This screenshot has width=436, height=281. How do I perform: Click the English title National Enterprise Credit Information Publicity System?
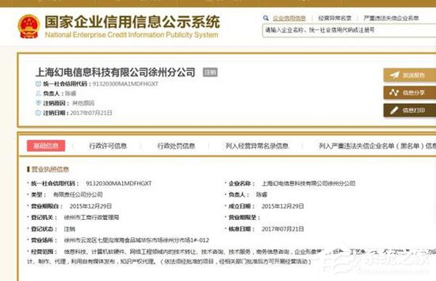tap(132, 35)
